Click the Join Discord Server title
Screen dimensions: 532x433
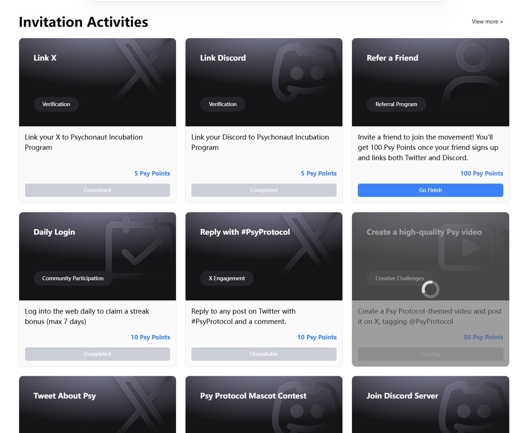[x=403, y=396]
